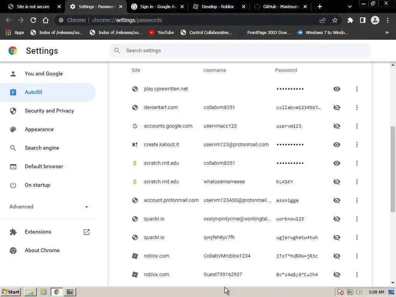Expand the Advanced settings section

coord(49,207)
